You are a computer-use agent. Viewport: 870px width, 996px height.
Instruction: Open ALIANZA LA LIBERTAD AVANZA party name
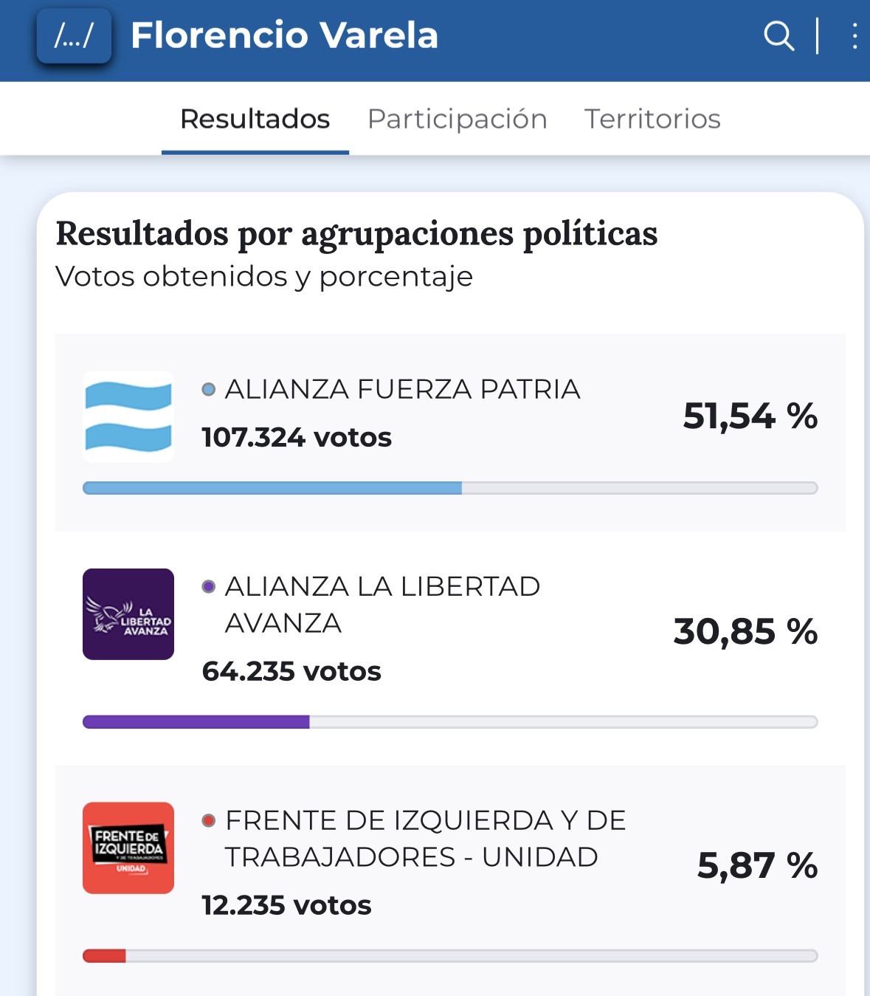[382, 604]
